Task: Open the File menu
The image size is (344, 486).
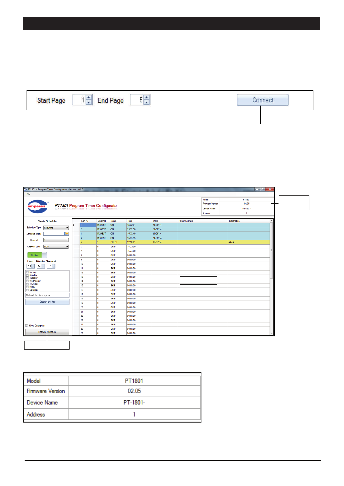Action: click(28, 194)
